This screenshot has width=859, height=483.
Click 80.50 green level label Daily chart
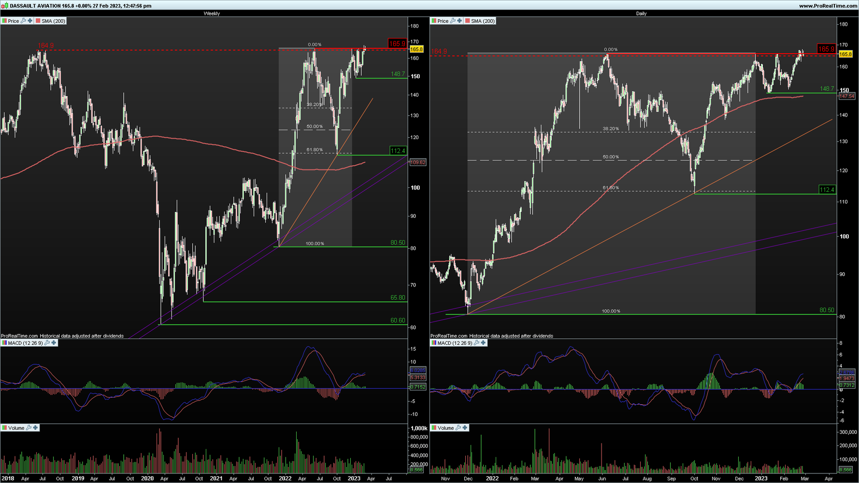[827, 310]
